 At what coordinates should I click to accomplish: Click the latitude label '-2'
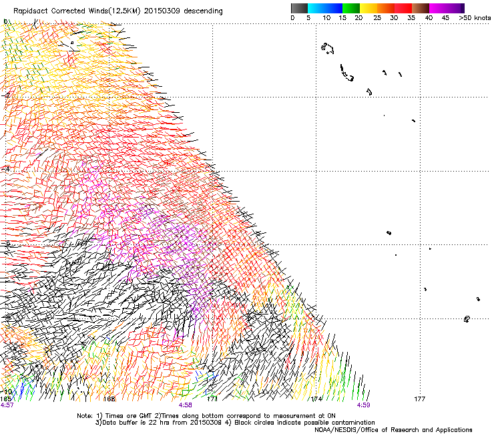pyautogui.click(x=5, y=95)
